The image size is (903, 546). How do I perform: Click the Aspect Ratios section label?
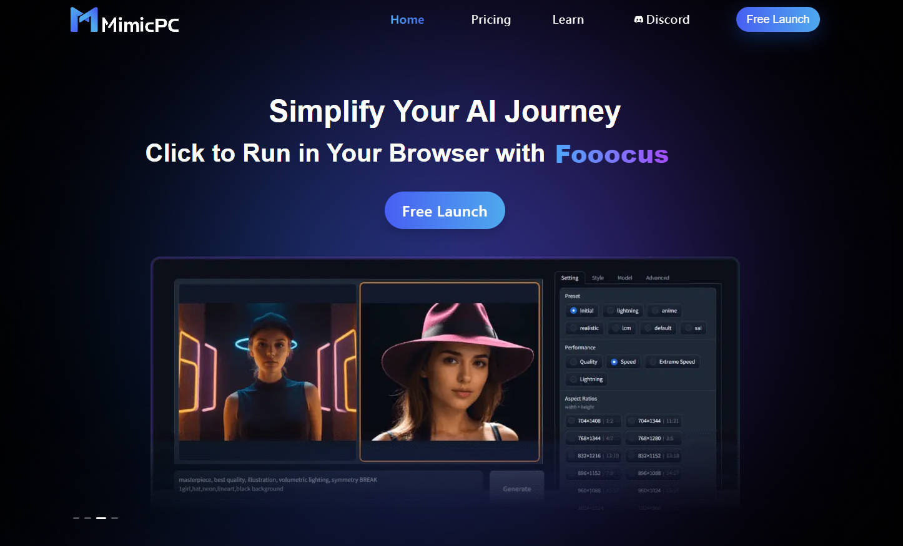click(x=581, y=399)
